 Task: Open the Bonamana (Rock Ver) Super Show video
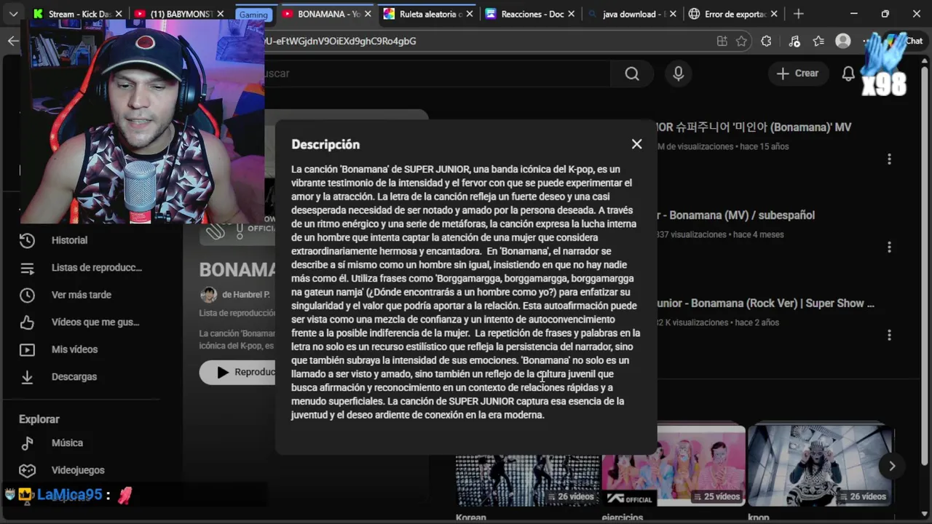coord(766,303)
